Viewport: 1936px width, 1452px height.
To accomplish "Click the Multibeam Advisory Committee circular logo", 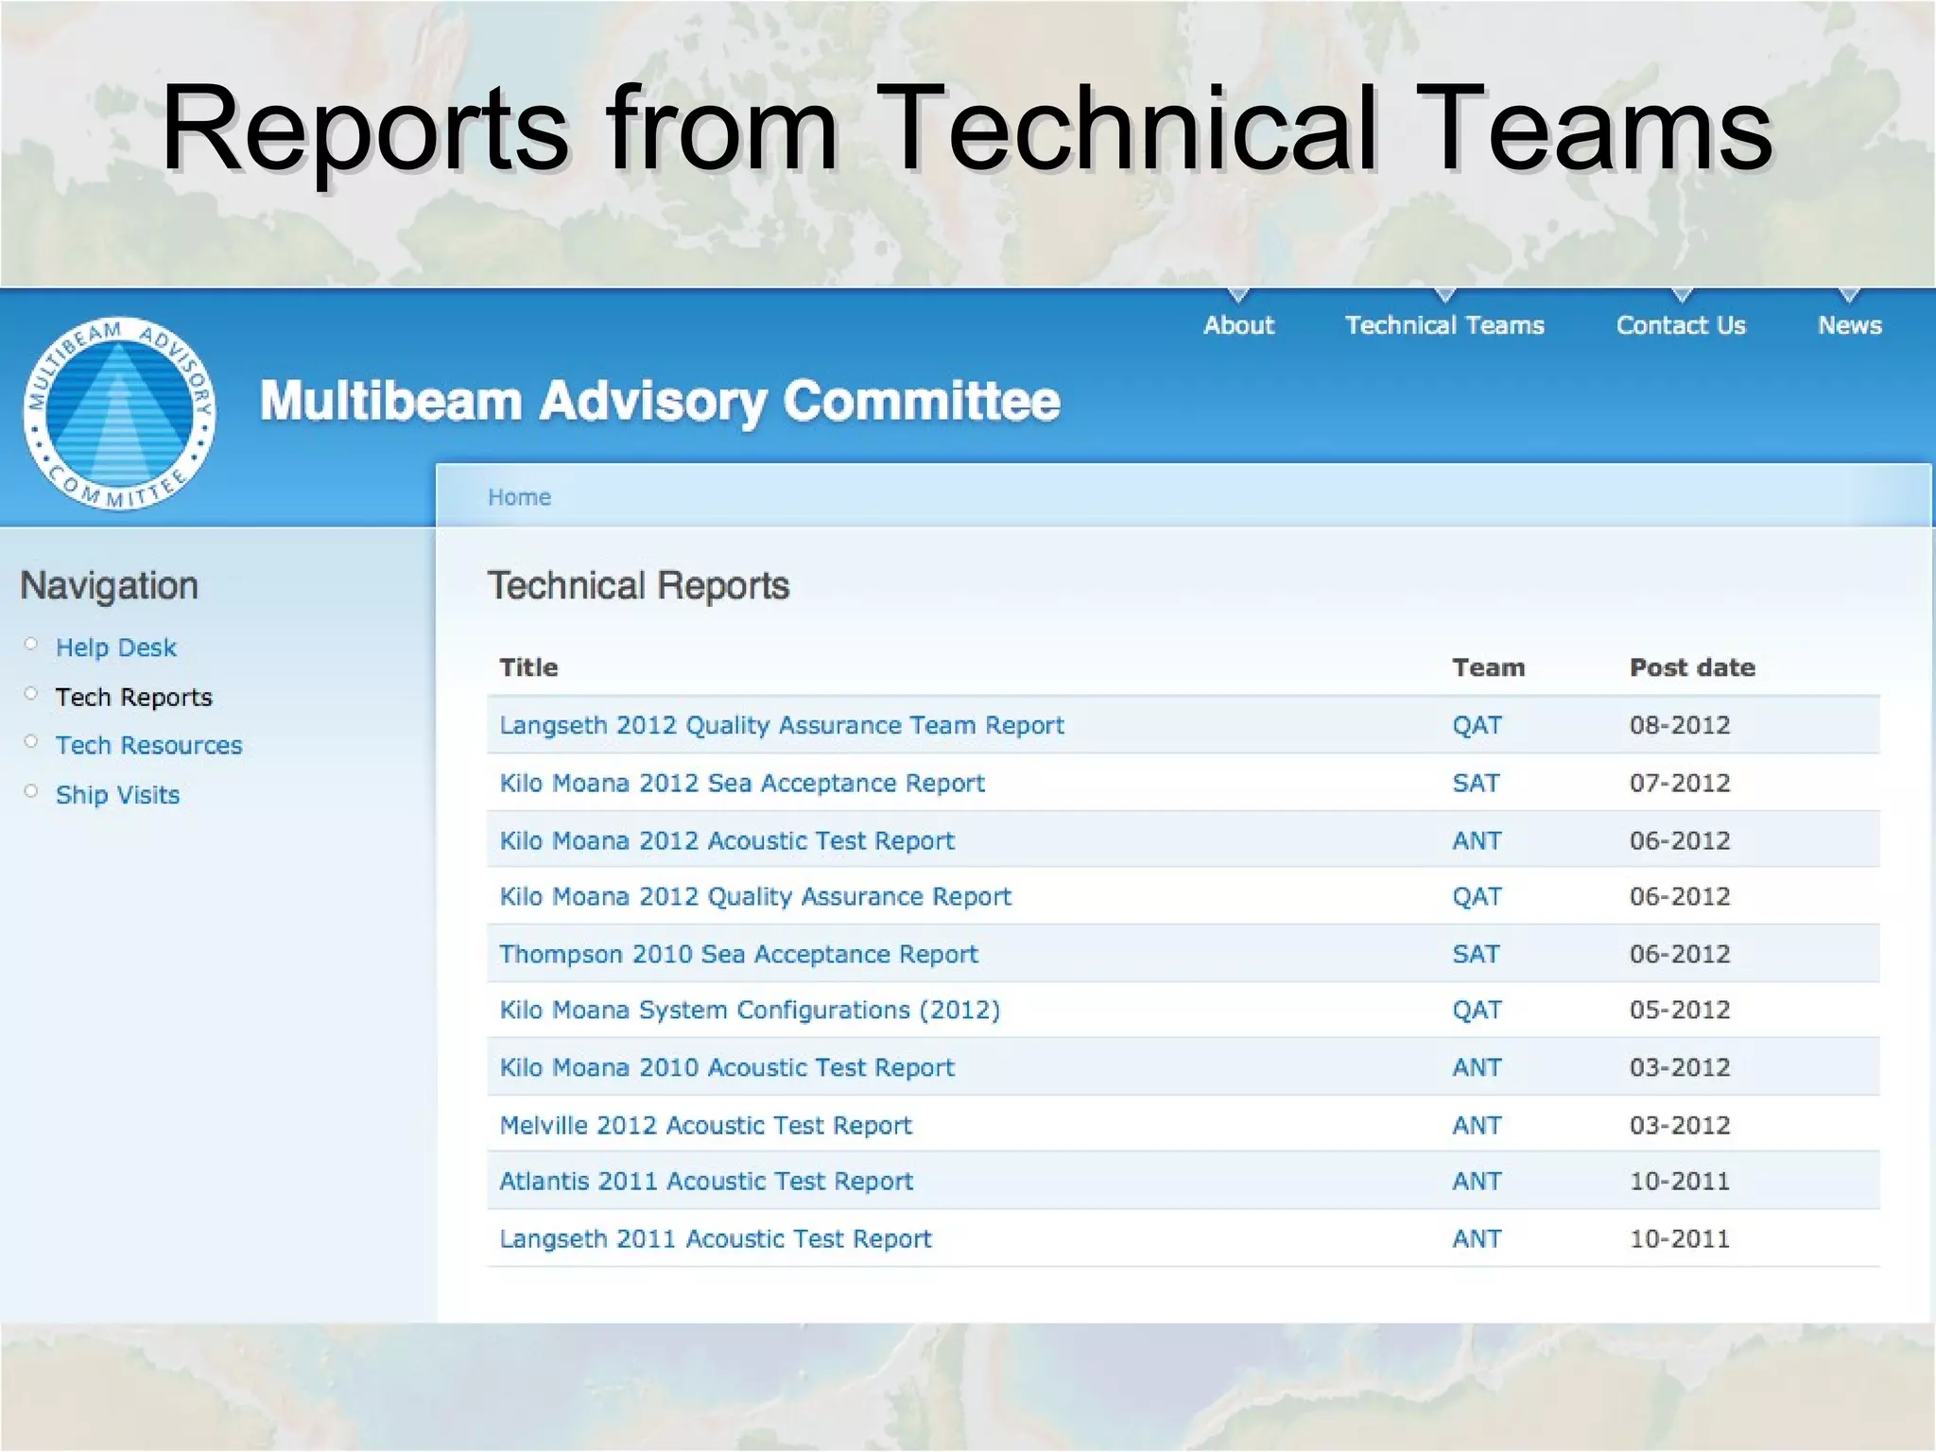I will (x=119, y=414).
